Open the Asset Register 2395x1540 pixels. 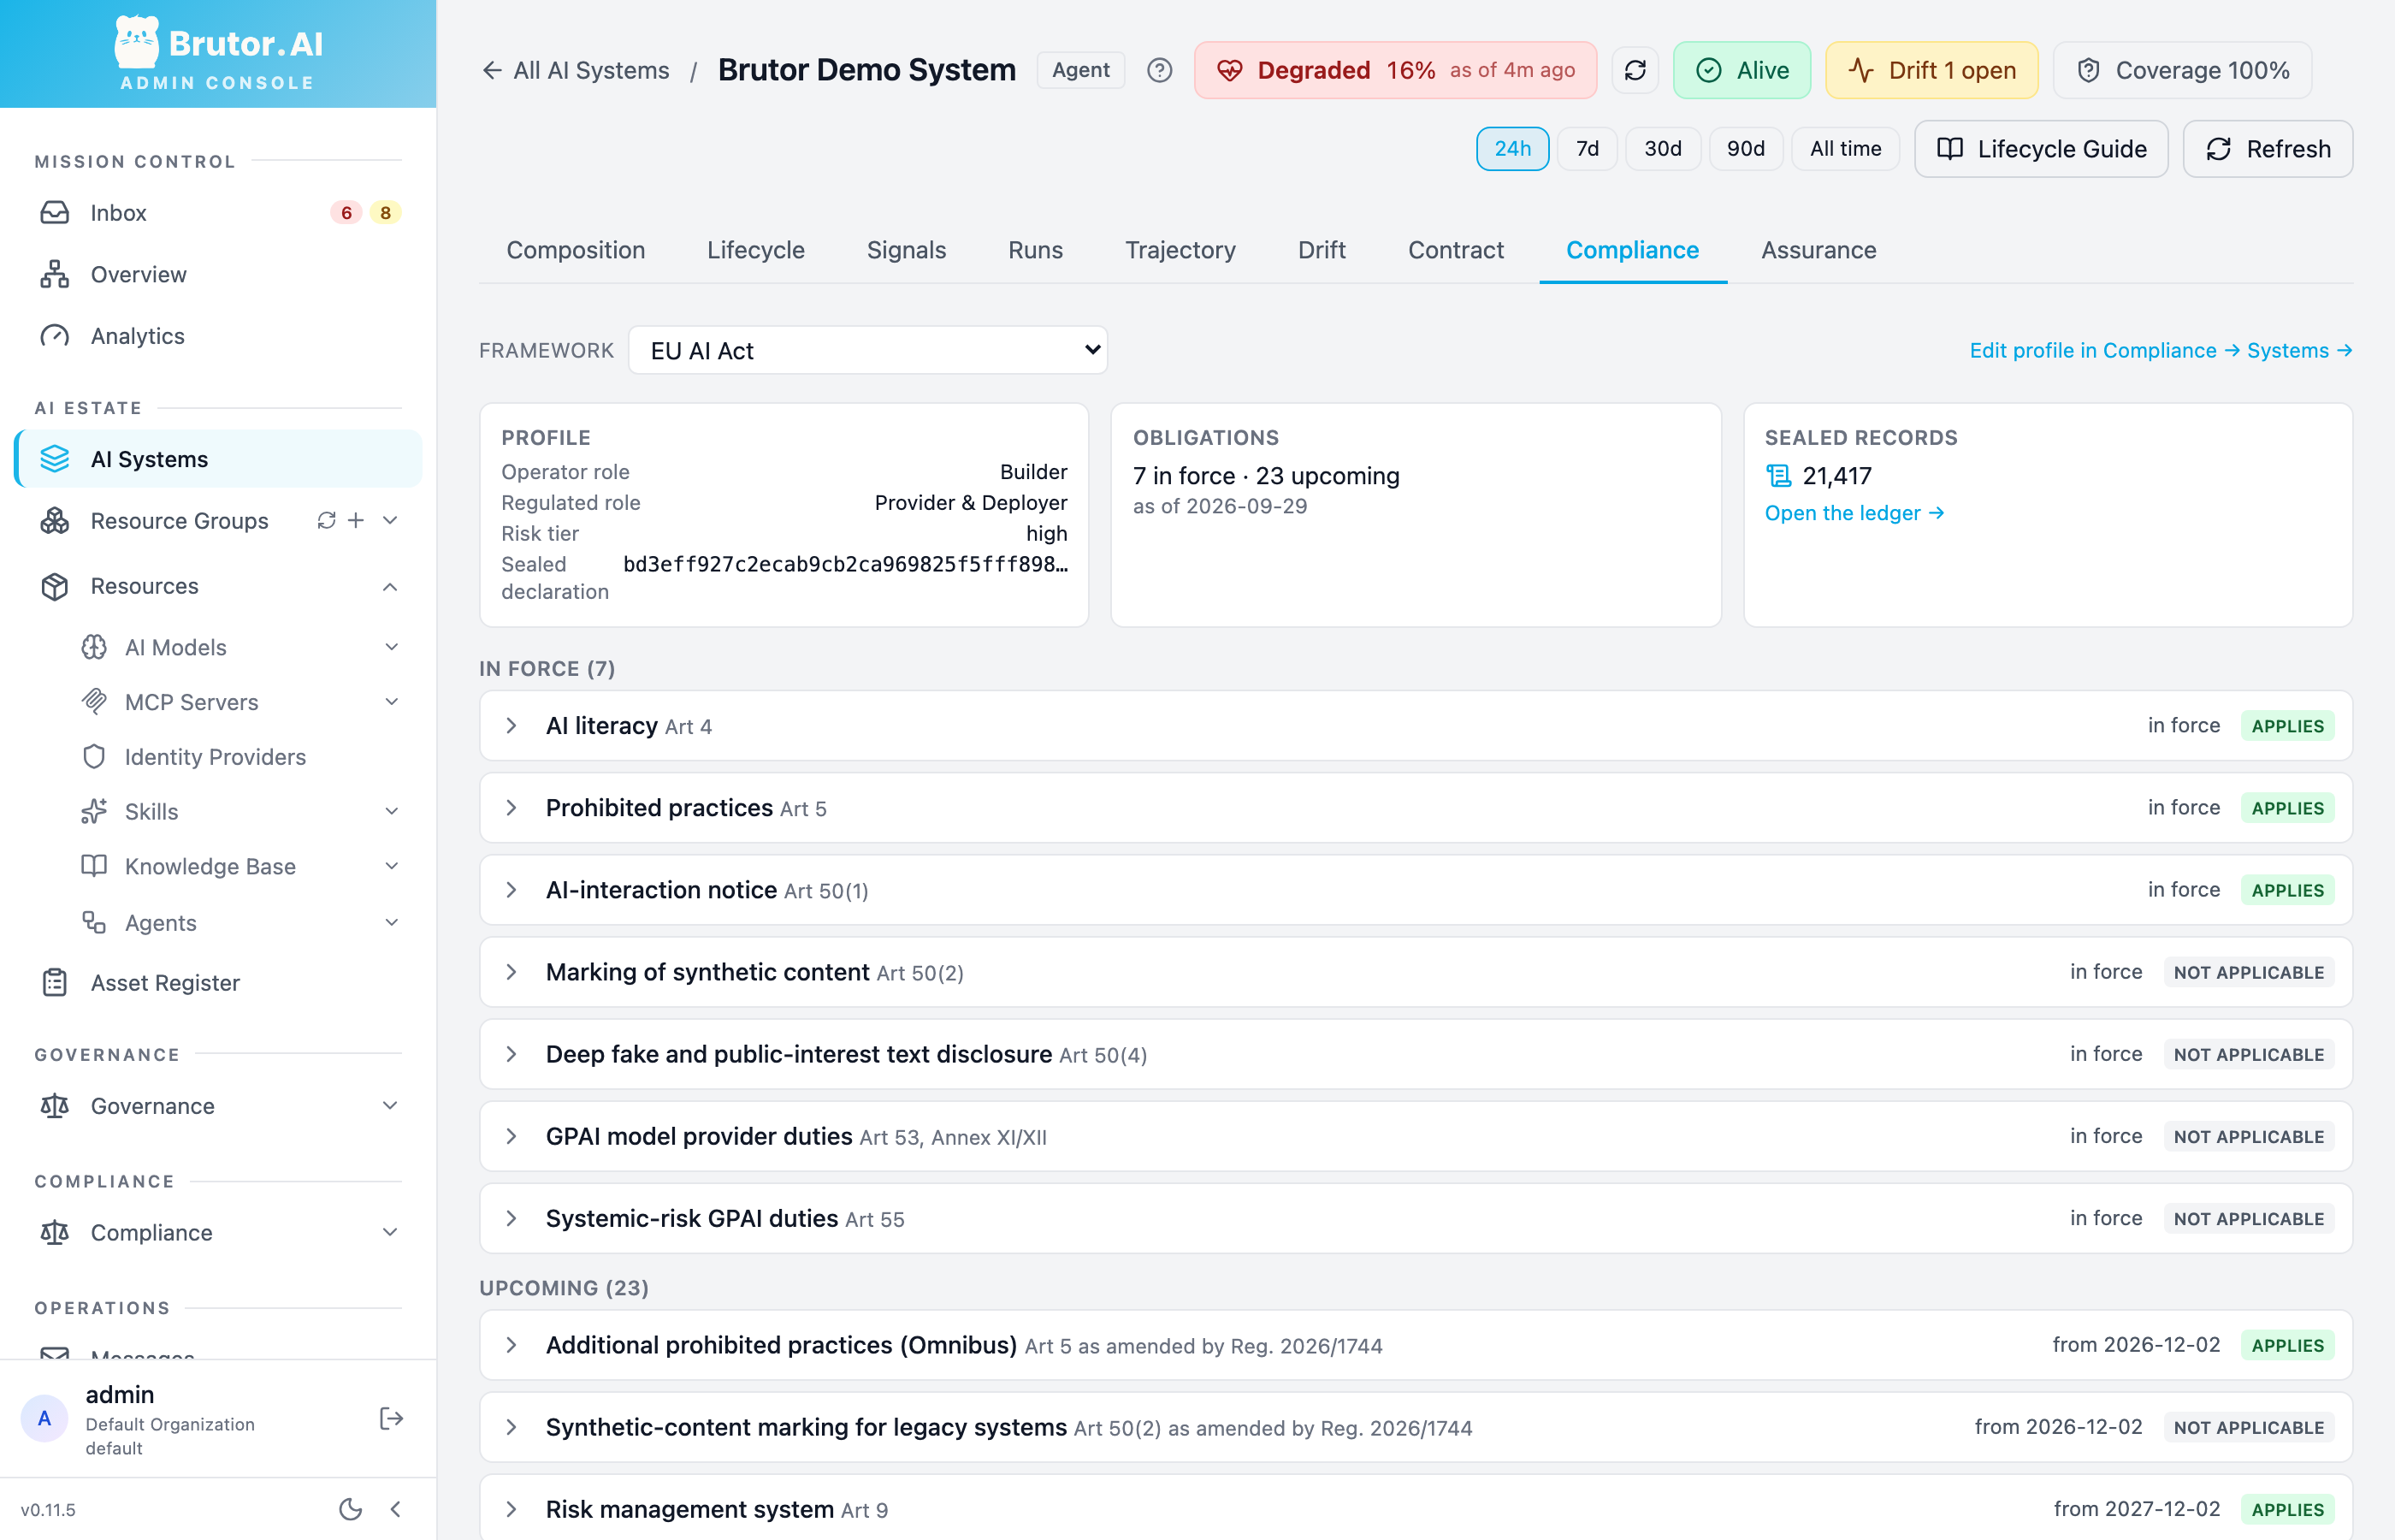pyautogui.click(x=218, y=982)
